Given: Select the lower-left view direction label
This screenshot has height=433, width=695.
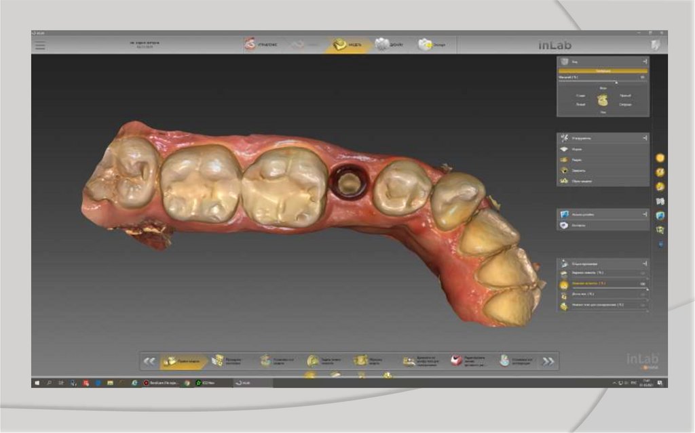Looking at the screenshot, I should (580, 105).
